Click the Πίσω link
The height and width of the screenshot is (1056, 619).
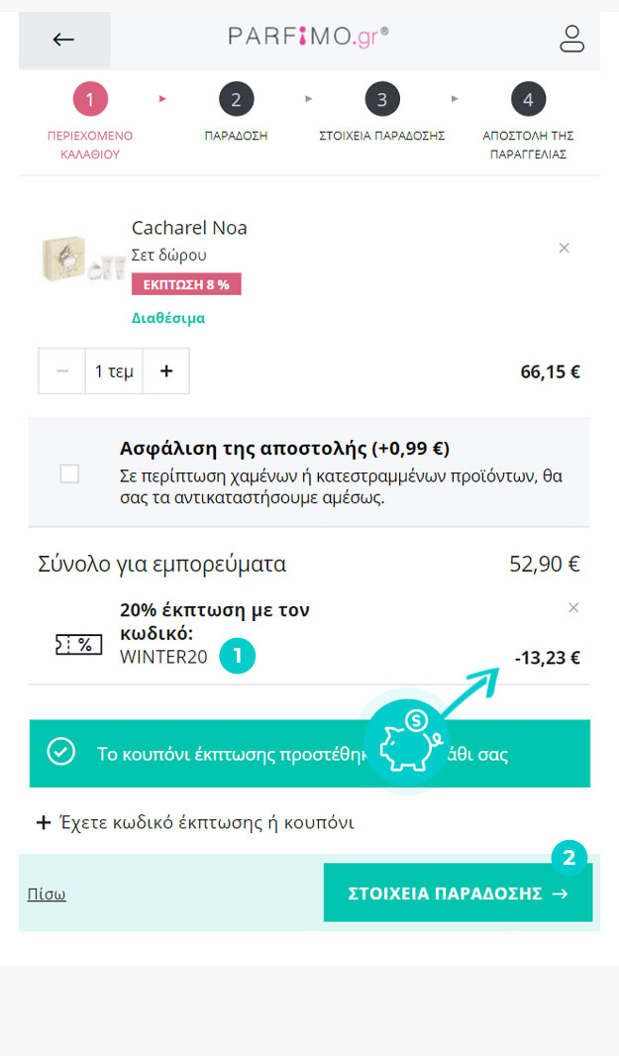[x=47, y=894]
